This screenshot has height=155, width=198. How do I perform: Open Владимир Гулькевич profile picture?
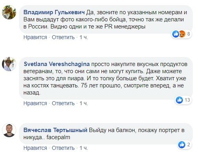coord(9,12)
